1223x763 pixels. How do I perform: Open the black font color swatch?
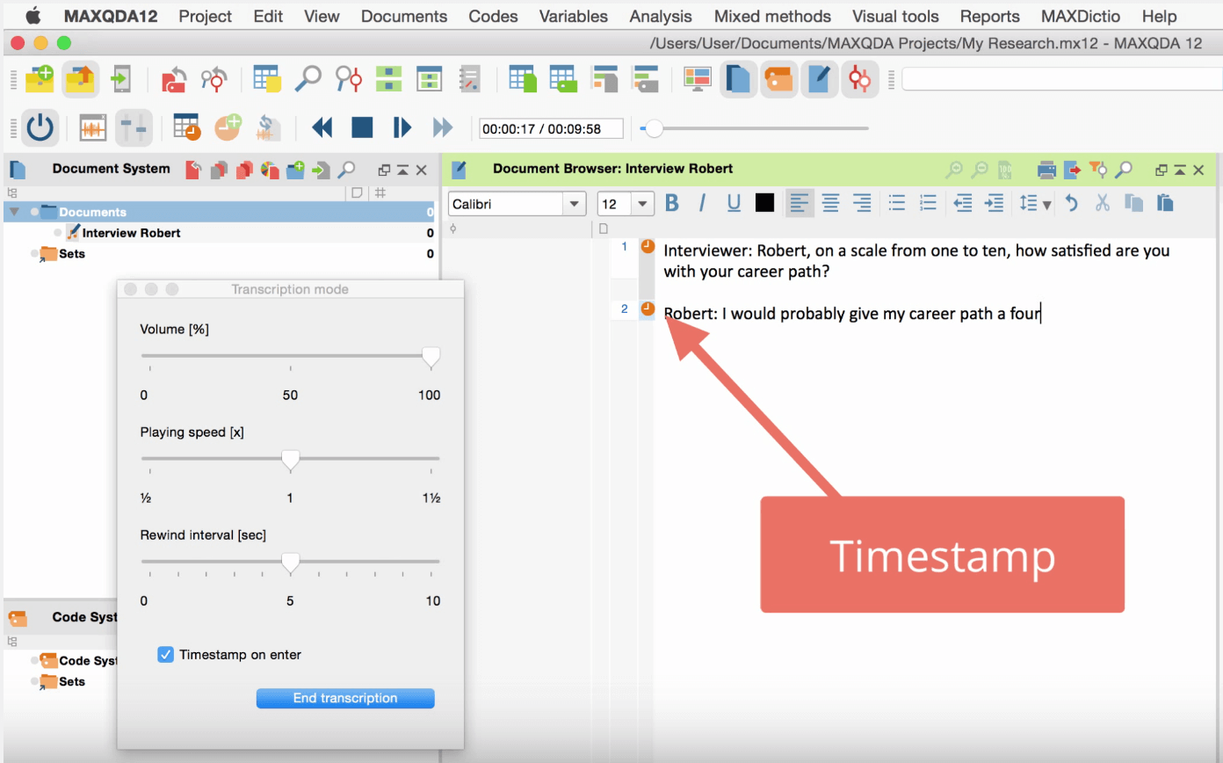[x=764, y=203]
